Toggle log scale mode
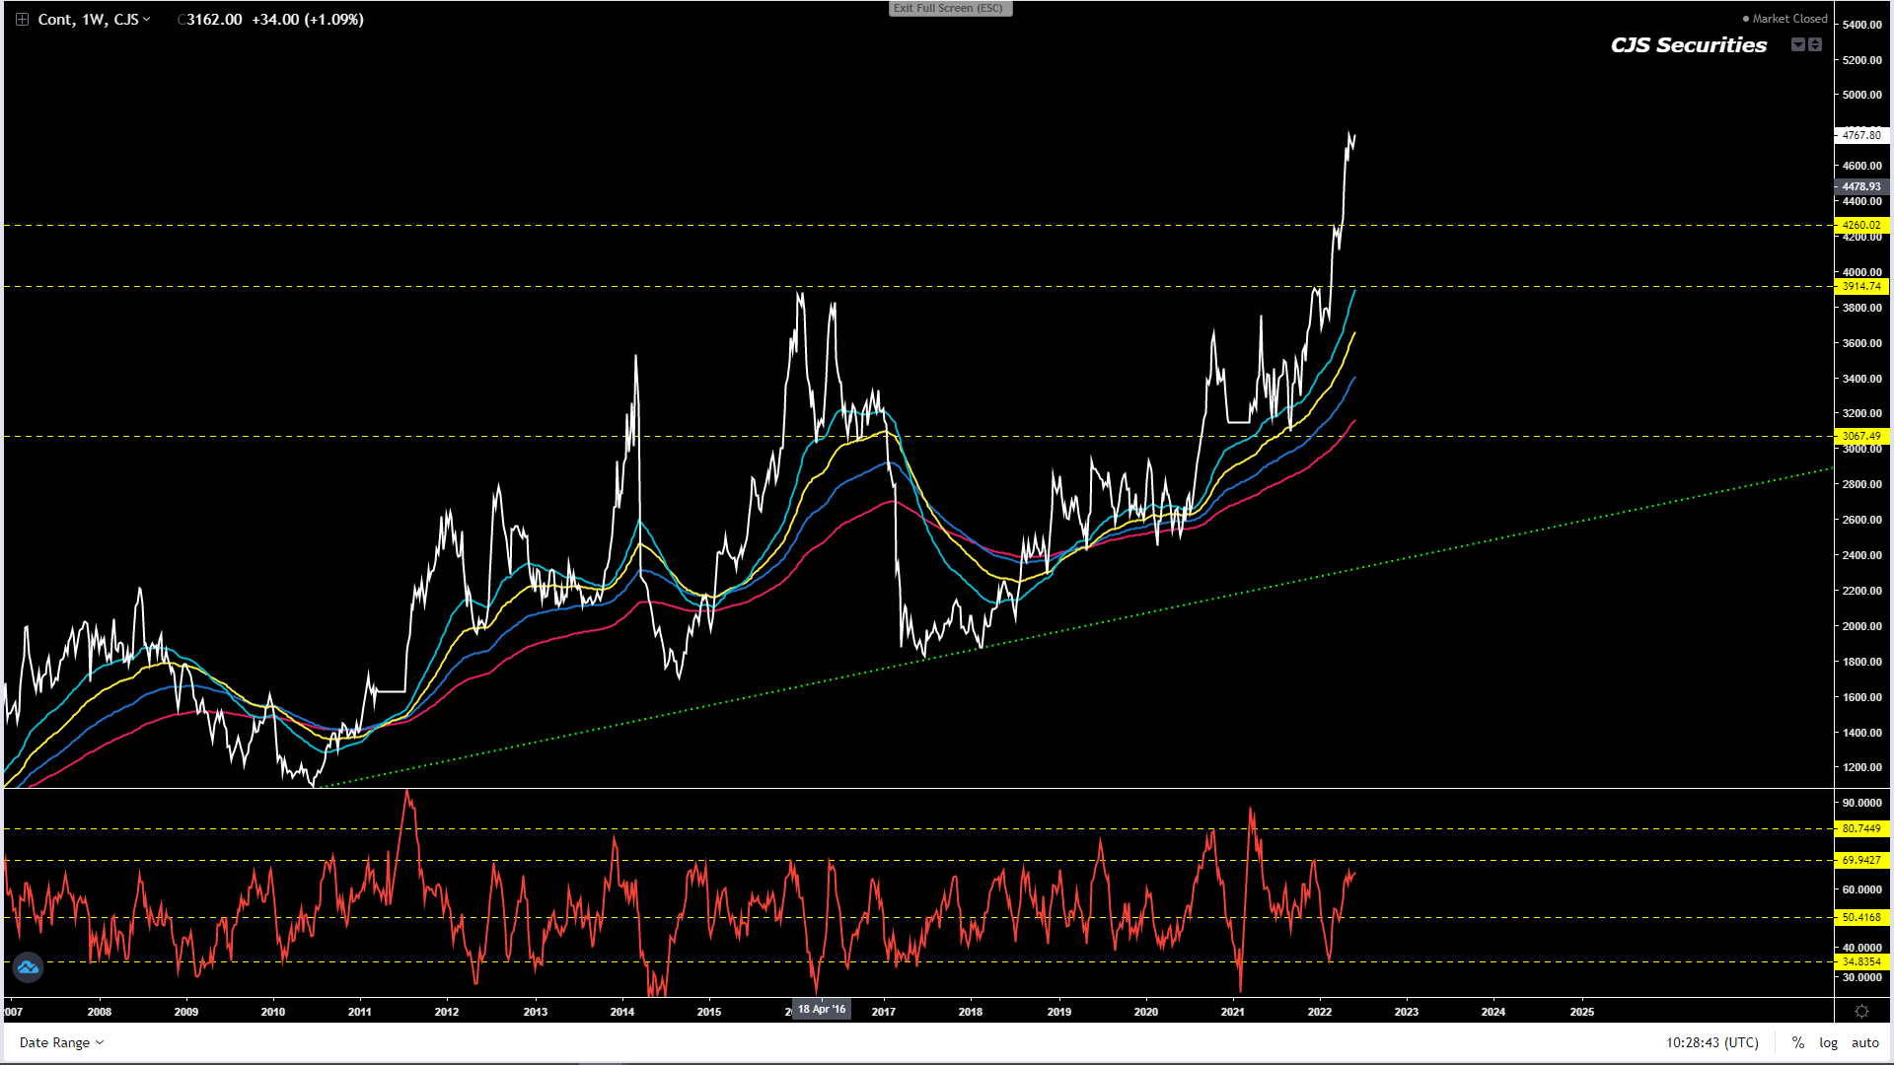The height and width of the screenshot is (1065, 1894). [1828, 1042]
